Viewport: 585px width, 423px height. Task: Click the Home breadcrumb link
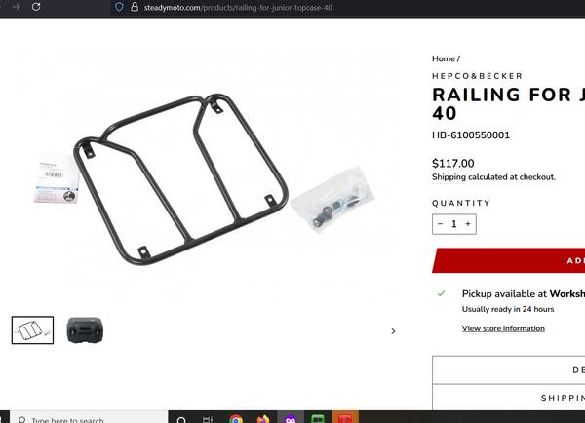(444, 58)
